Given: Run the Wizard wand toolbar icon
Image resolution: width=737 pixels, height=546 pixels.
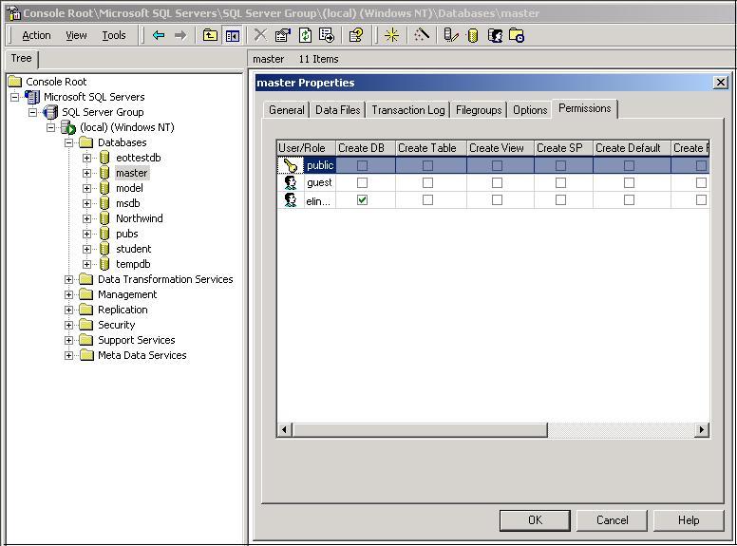Looking at the screenshot, I should (x=421, y=35).
